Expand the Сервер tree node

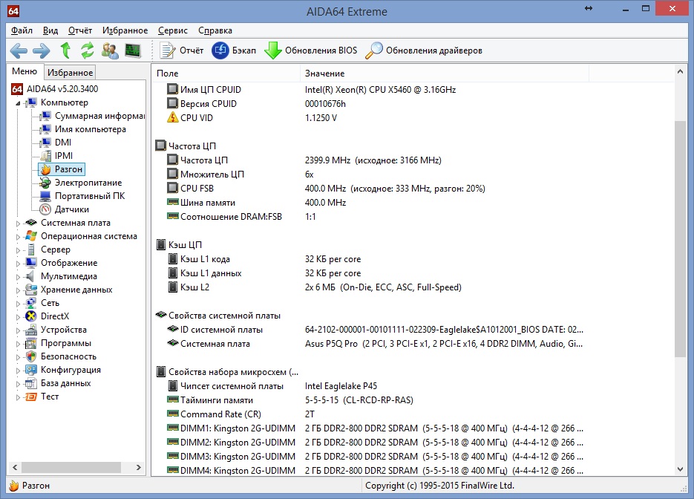tap(18, 250)
